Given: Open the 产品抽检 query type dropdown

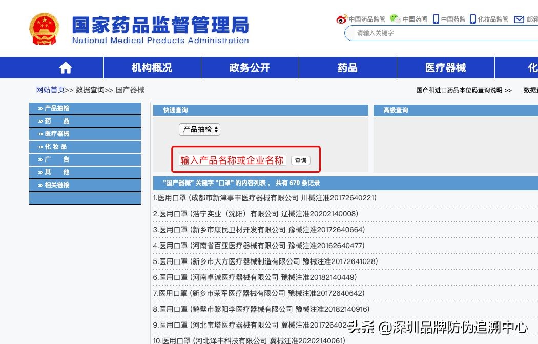Looking at the screenshot, I should coord(200,130).
